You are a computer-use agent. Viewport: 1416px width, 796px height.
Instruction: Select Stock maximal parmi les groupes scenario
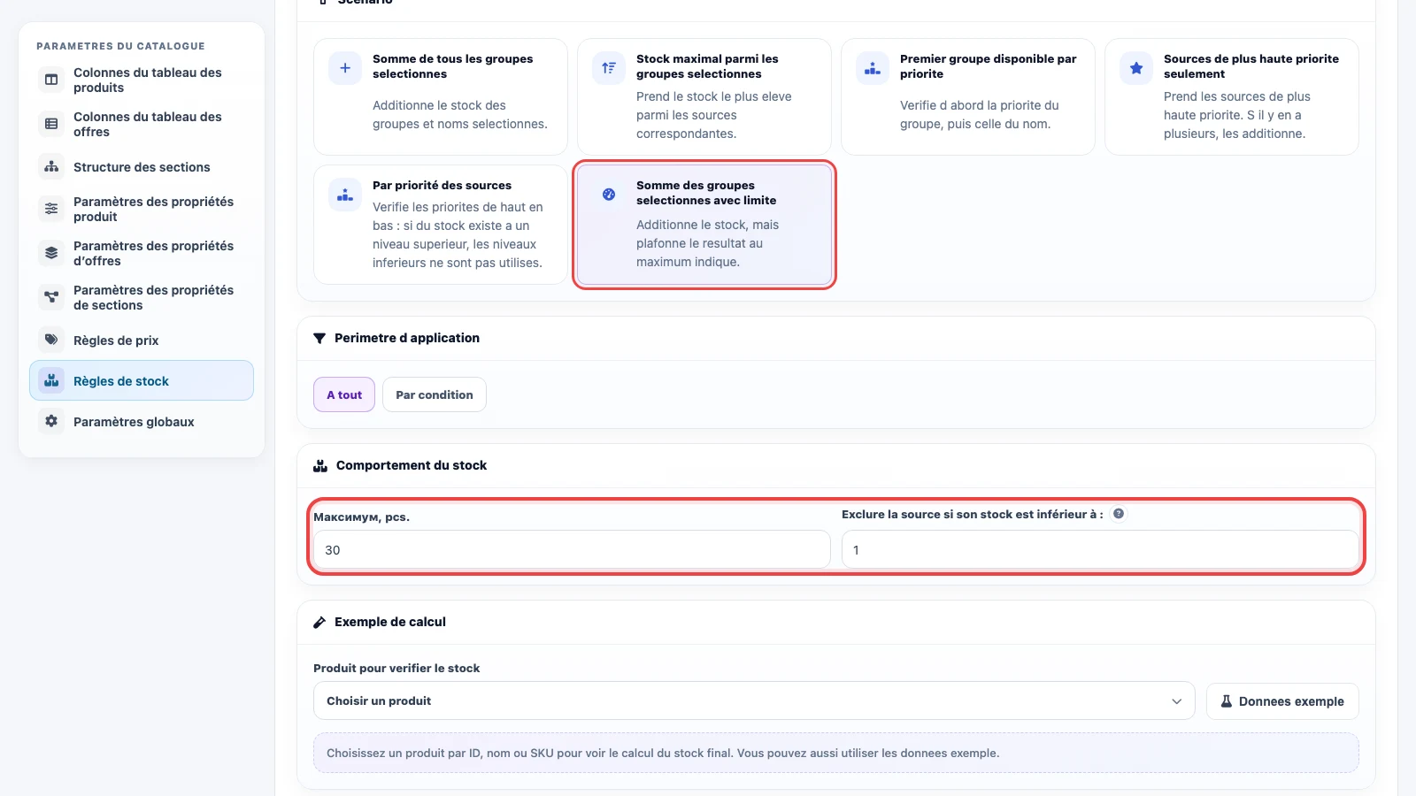(704, 96)
